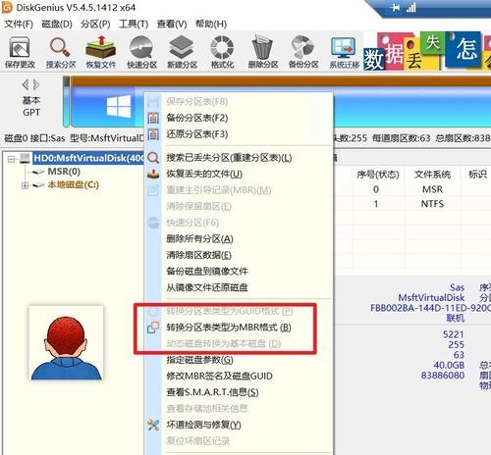Click the 保存更改 toolbar icon
Screen dimensions: 491x455
click(x=20, y=52)
